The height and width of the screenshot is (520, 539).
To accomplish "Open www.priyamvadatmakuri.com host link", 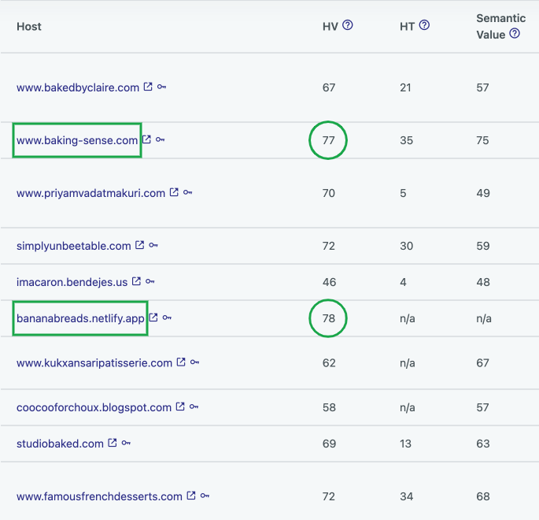I will coord(90,193).
